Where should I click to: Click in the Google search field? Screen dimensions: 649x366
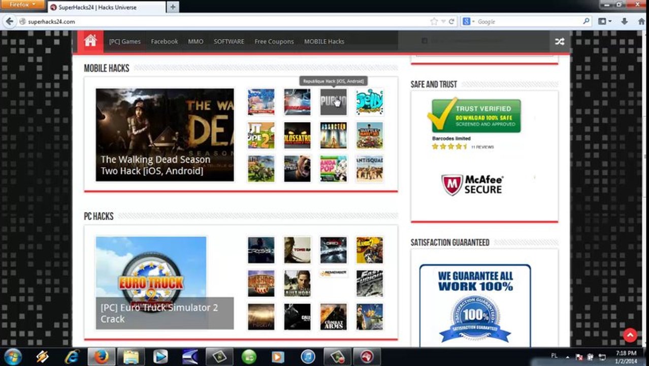528,21
